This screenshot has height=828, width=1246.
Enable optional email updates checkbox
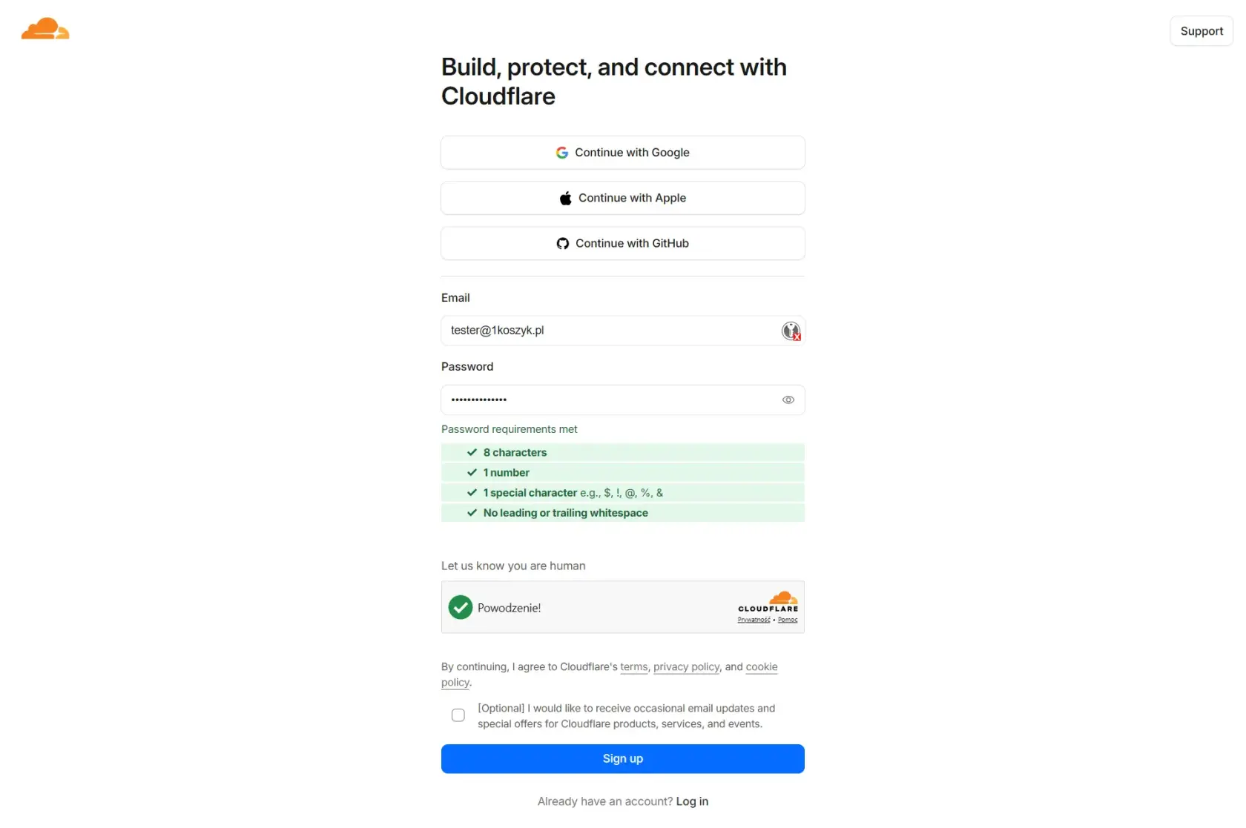click(458, 715)
